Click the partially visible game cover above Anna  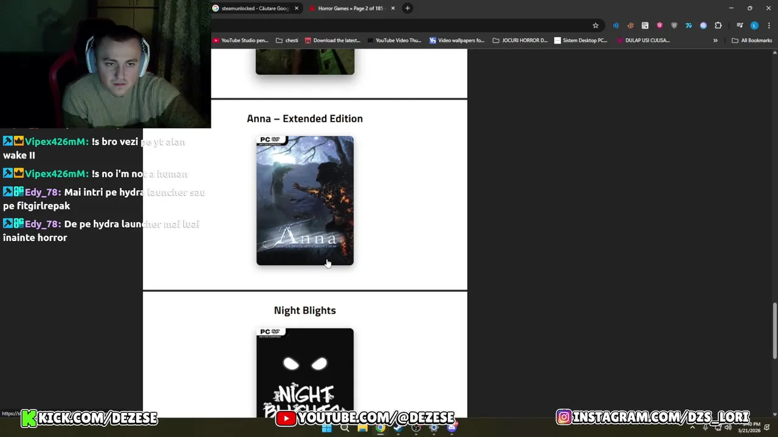[305, 62]
